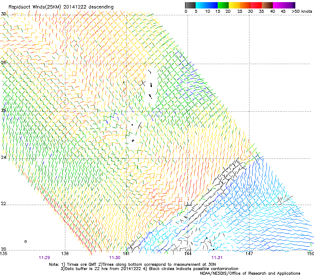Click the purple time label '11:29'
314x276 pixels.
click(x=44, y=258)
